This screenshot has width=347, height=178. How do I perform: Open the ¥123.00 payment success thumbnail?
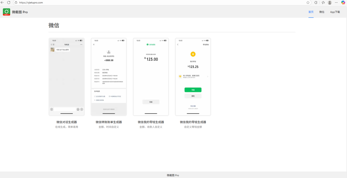coord(151,77)
